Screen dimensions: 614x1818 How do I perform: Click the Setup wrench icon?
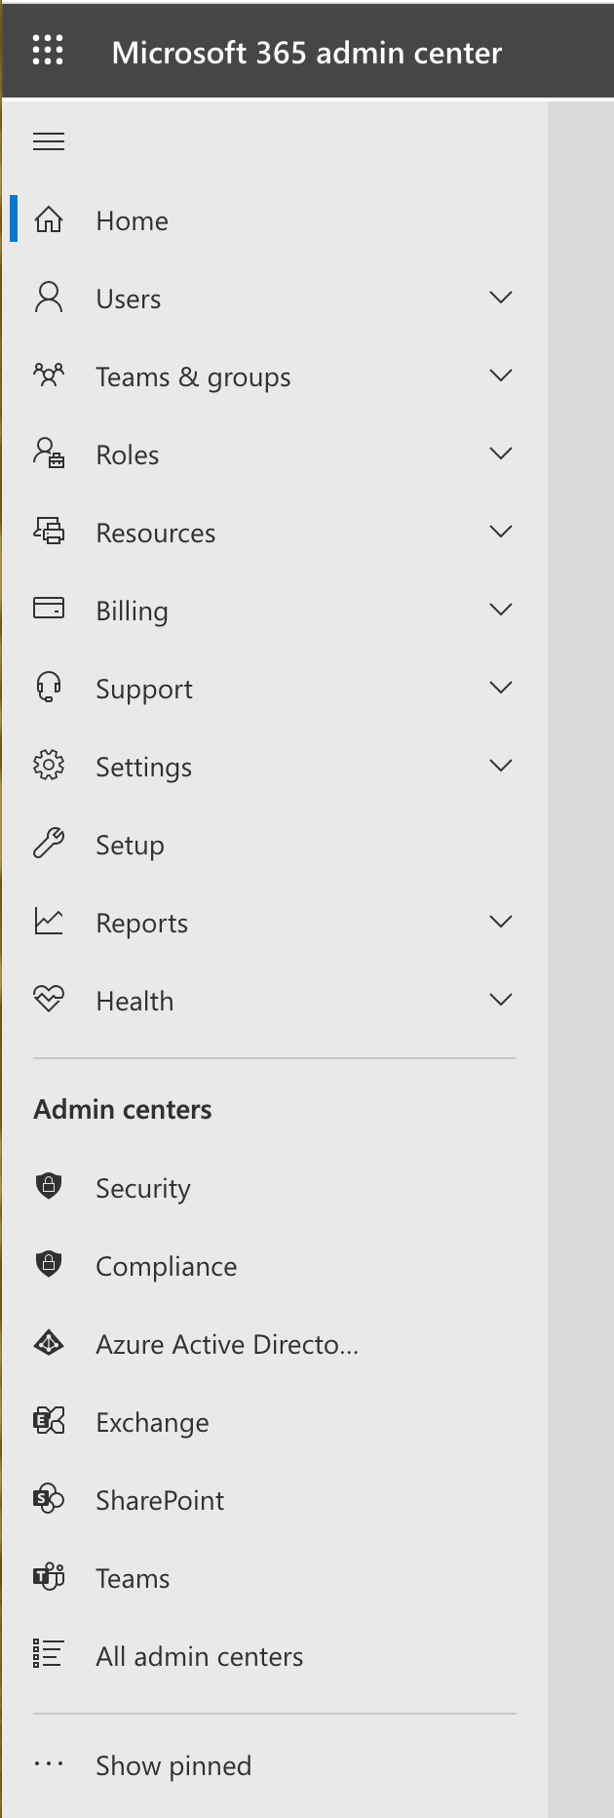pos(49,844)
